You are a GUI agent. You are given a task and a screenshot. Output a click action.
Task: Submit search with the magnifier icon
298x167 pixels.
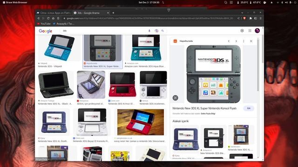[x=163, y=31]
